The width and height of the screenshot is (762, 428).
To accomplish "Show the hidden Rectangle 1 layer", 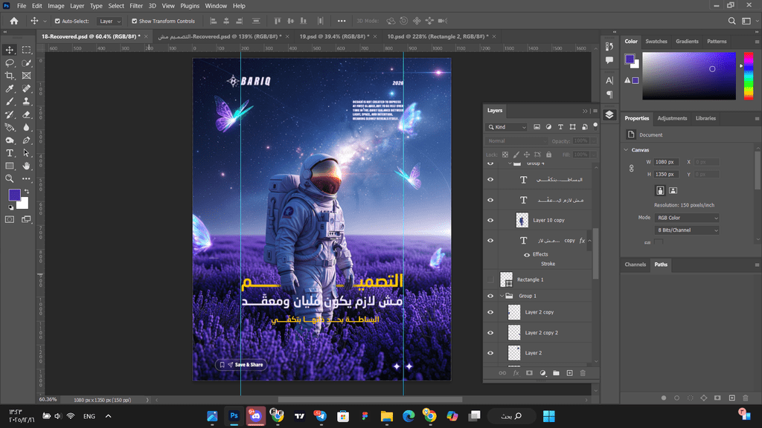I will (x=490, y=279).
